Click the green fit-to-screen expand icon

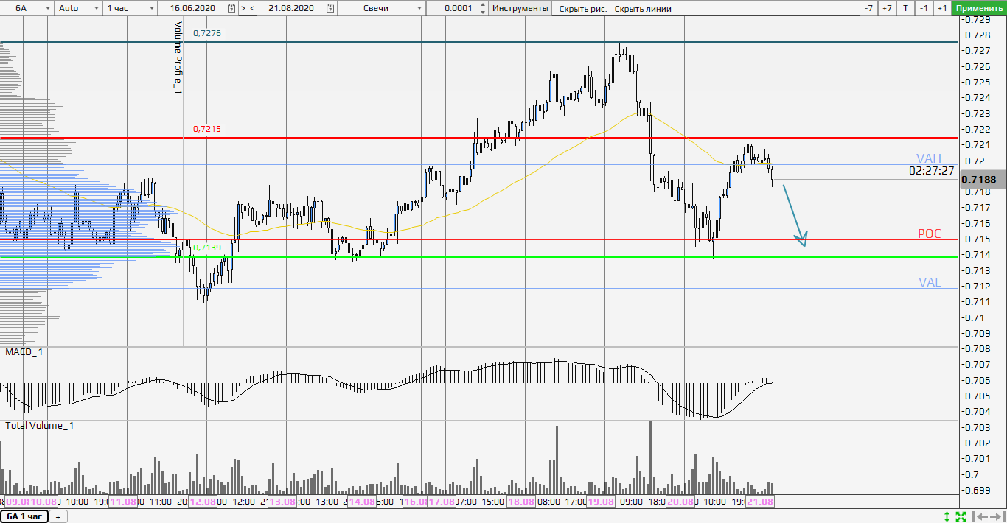tap(961, 516)
